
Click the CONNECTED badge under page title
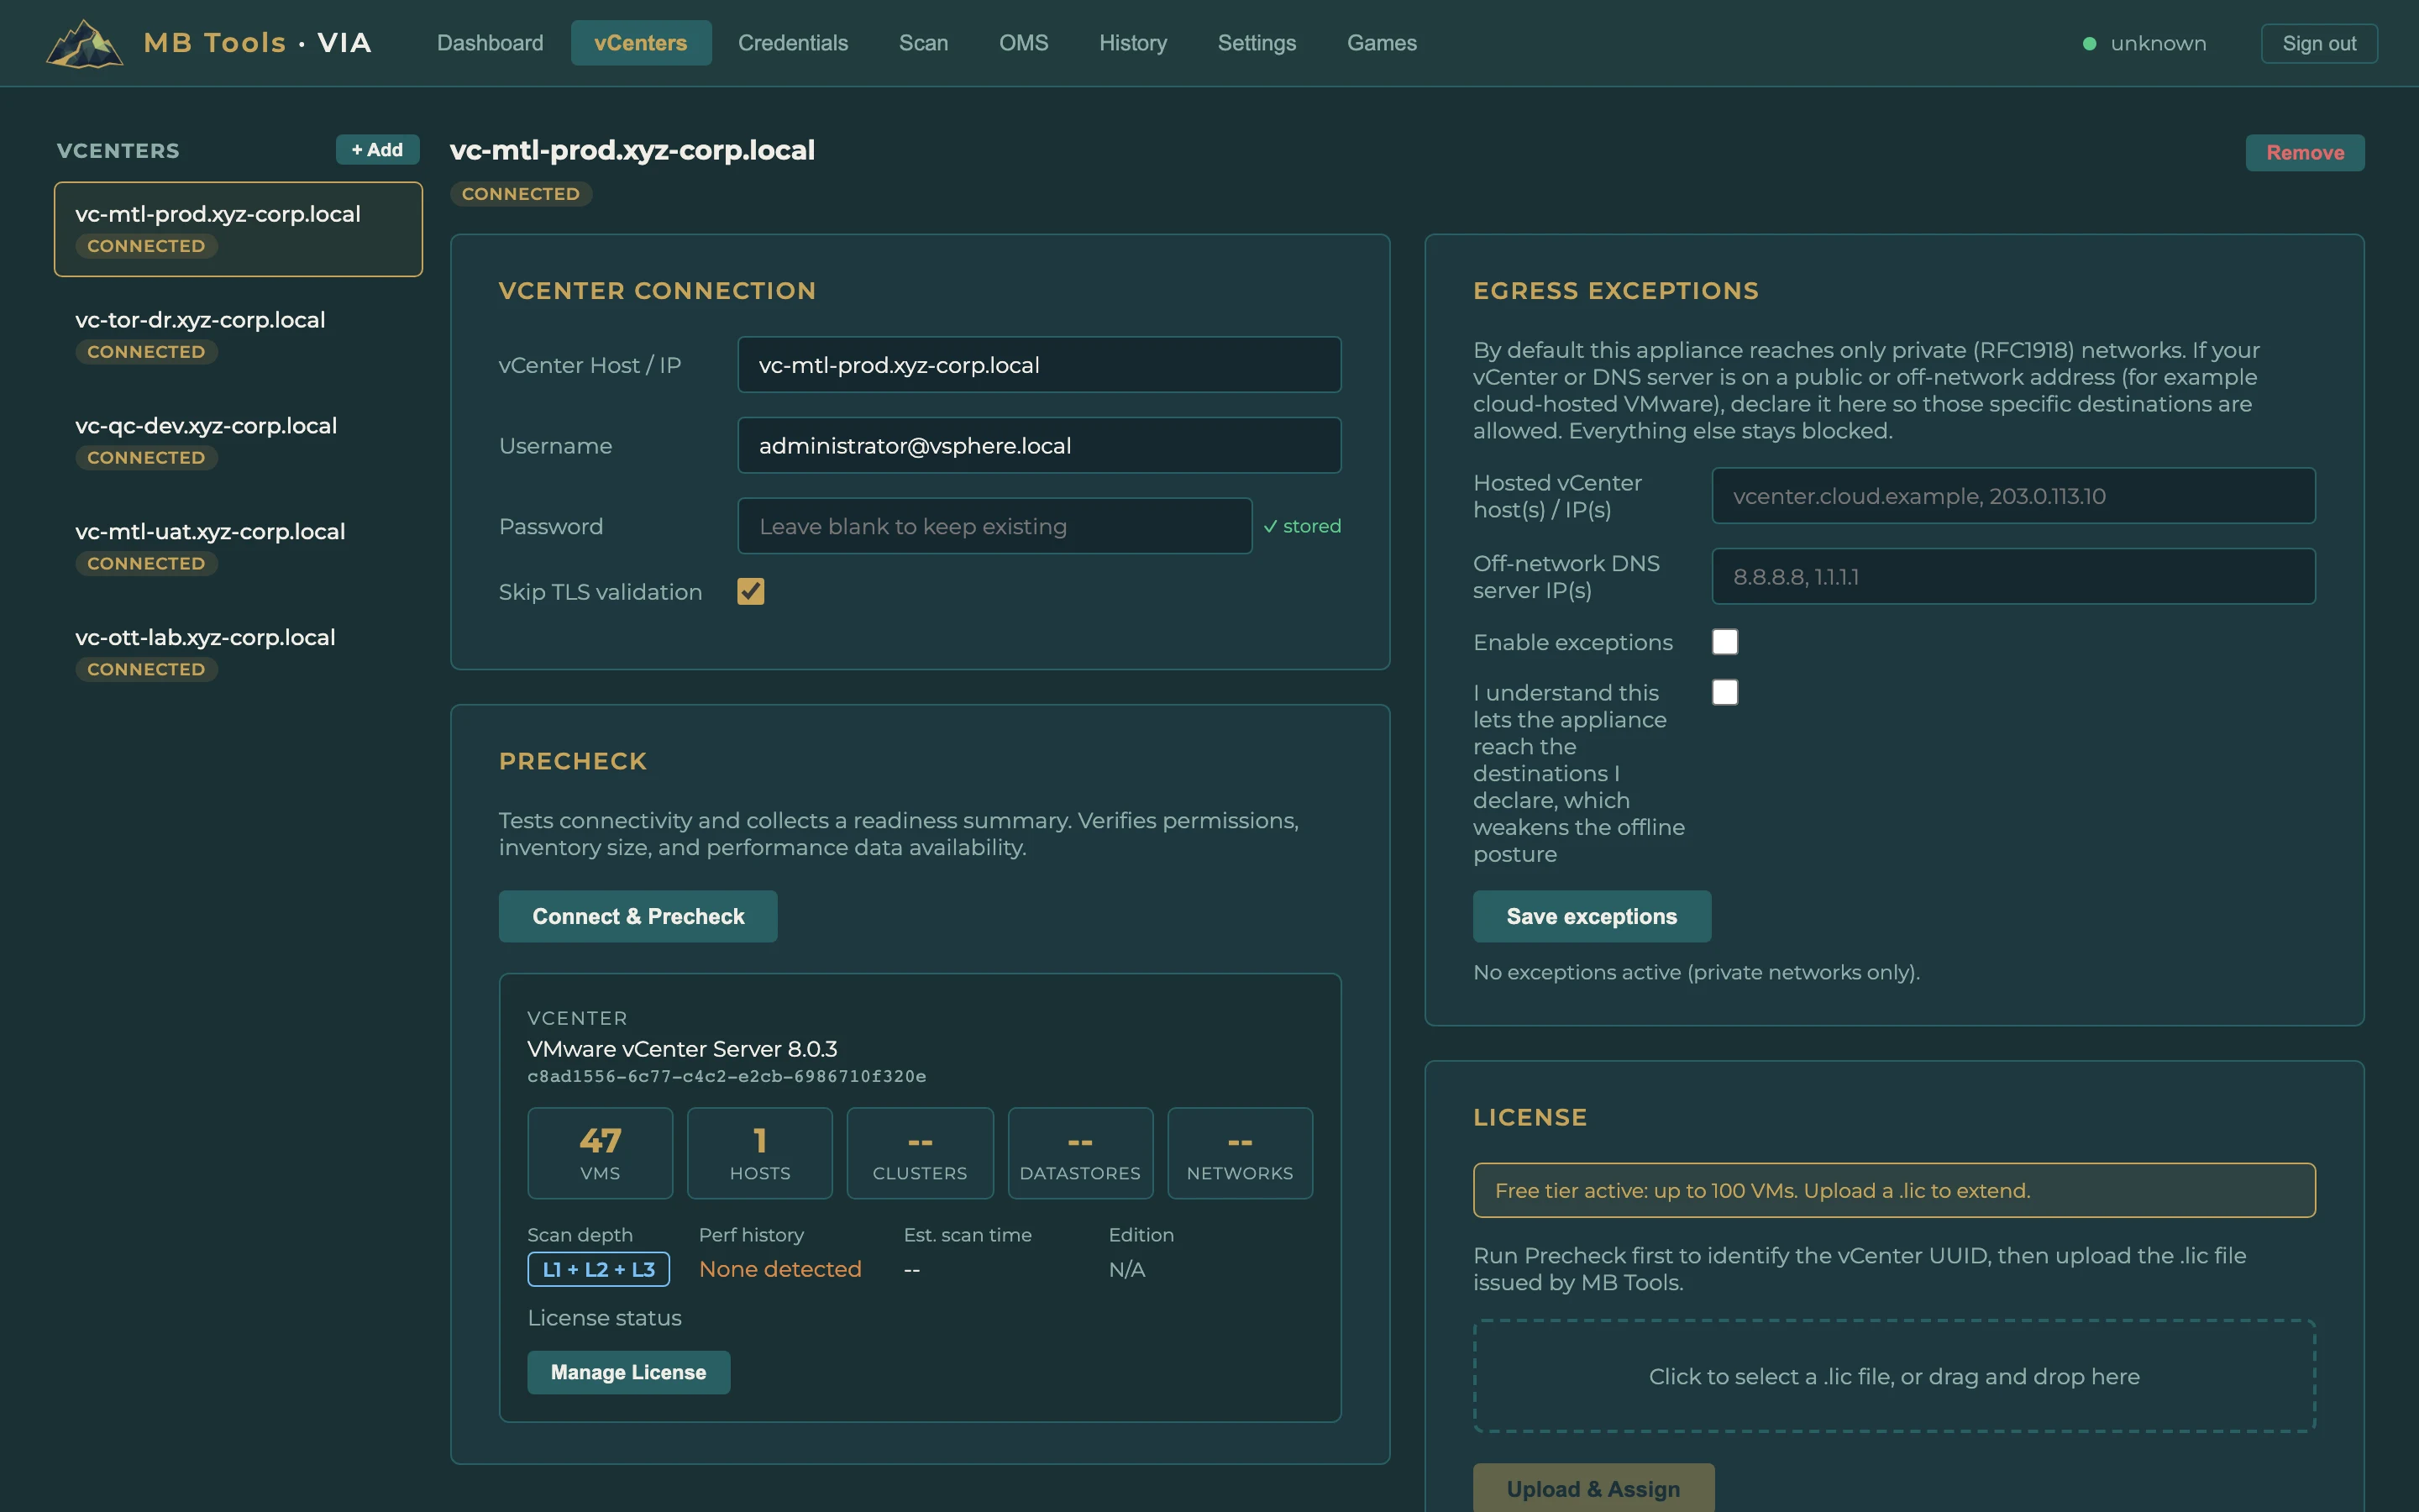[x=521, y=194]
